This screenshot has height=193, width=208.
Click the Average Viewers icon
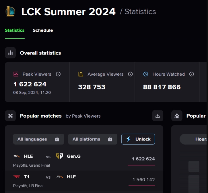pyautogui.click(x=81, y=74)
